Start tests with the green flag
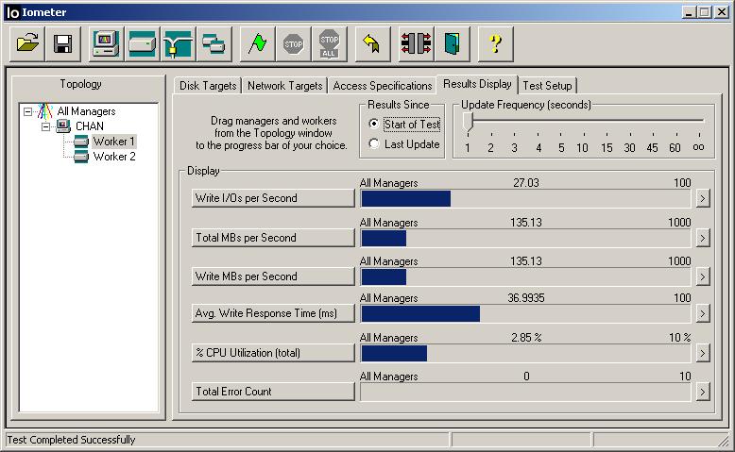The width and height of the screenshot is (735, 452). 257,44
